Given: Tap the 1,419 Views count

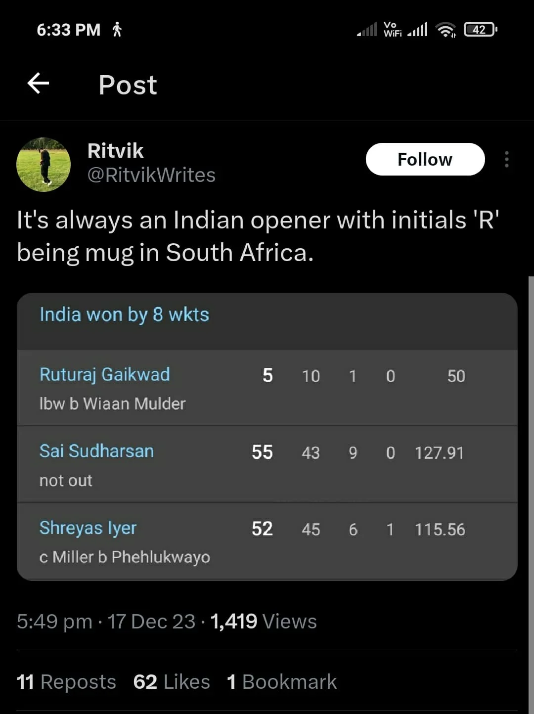Looking at the screenshot, I should pos(264,622).
